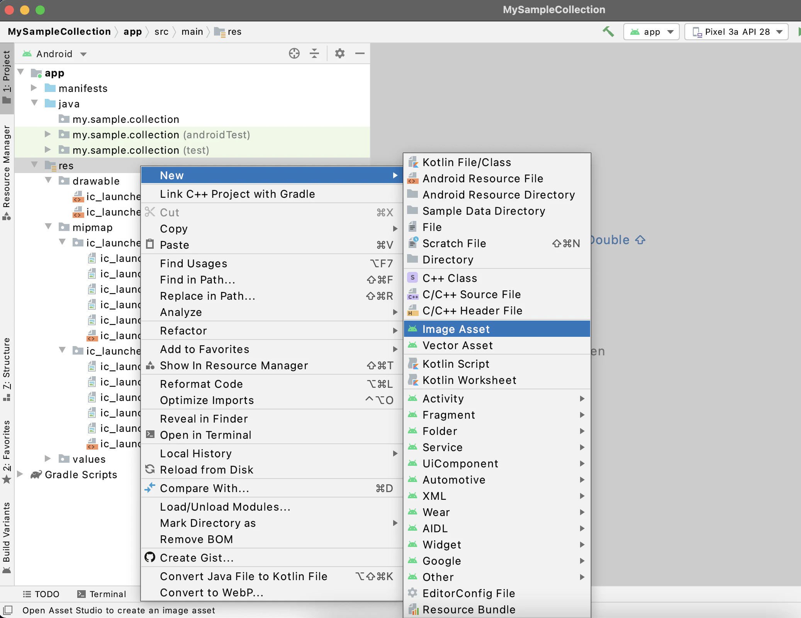Open the Android view dropdown

point(54,54)
